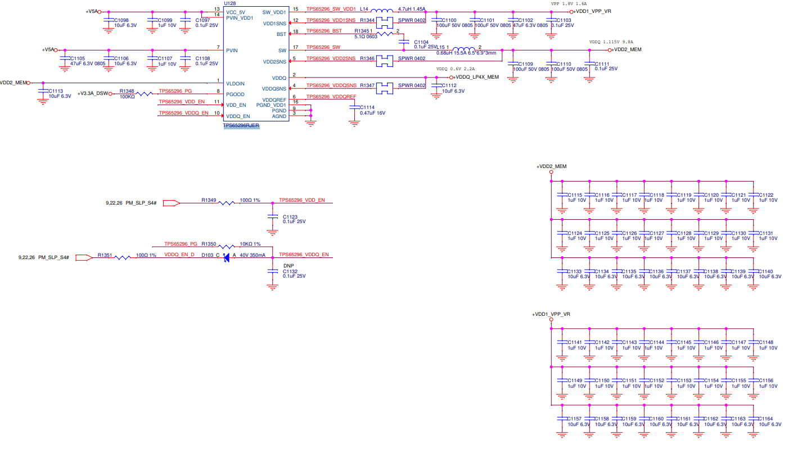Select the C1115 designator

(x=575, y=195)
